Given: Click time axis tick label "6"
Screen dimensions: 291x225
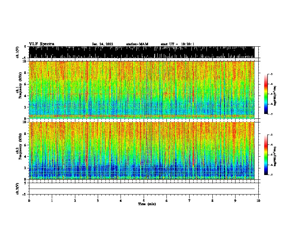Looking at the screenshot, I should [167, 201].
